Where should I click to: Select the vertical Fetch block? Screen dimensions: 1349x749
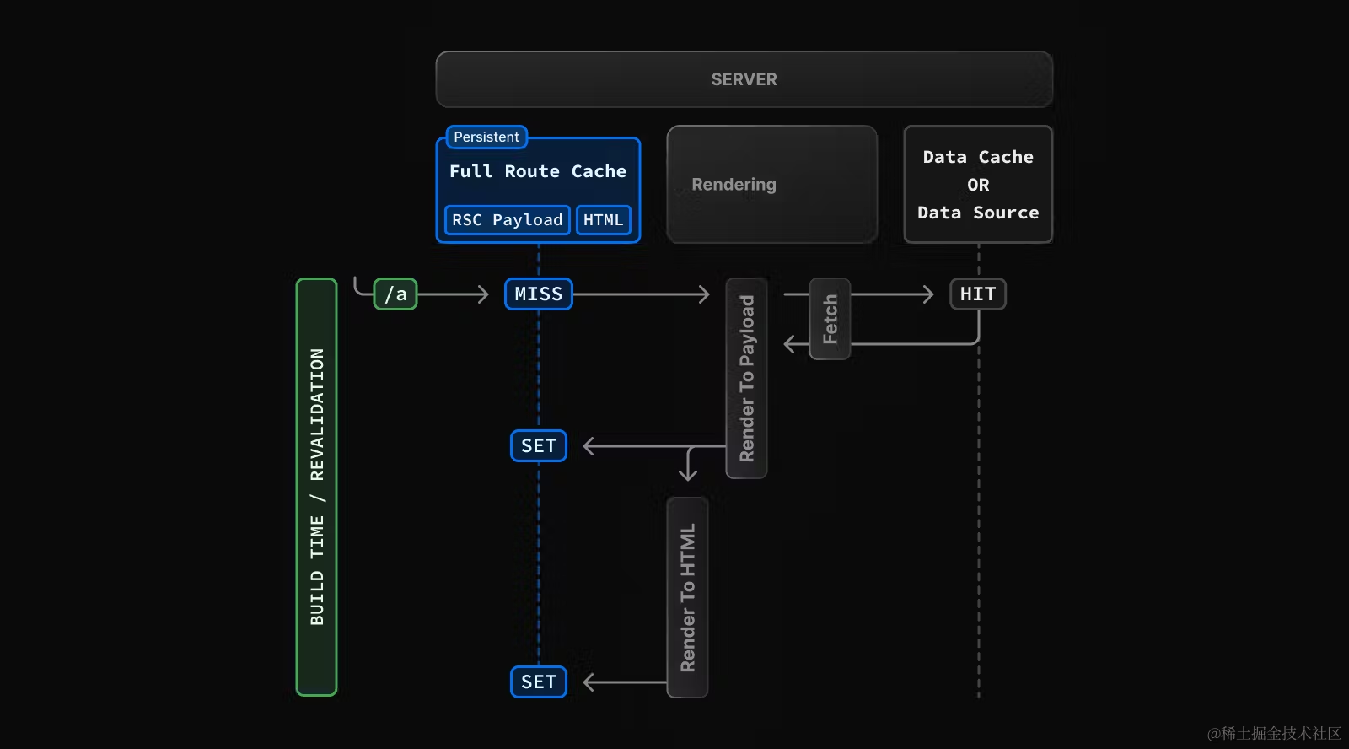[x=830, y=319]
